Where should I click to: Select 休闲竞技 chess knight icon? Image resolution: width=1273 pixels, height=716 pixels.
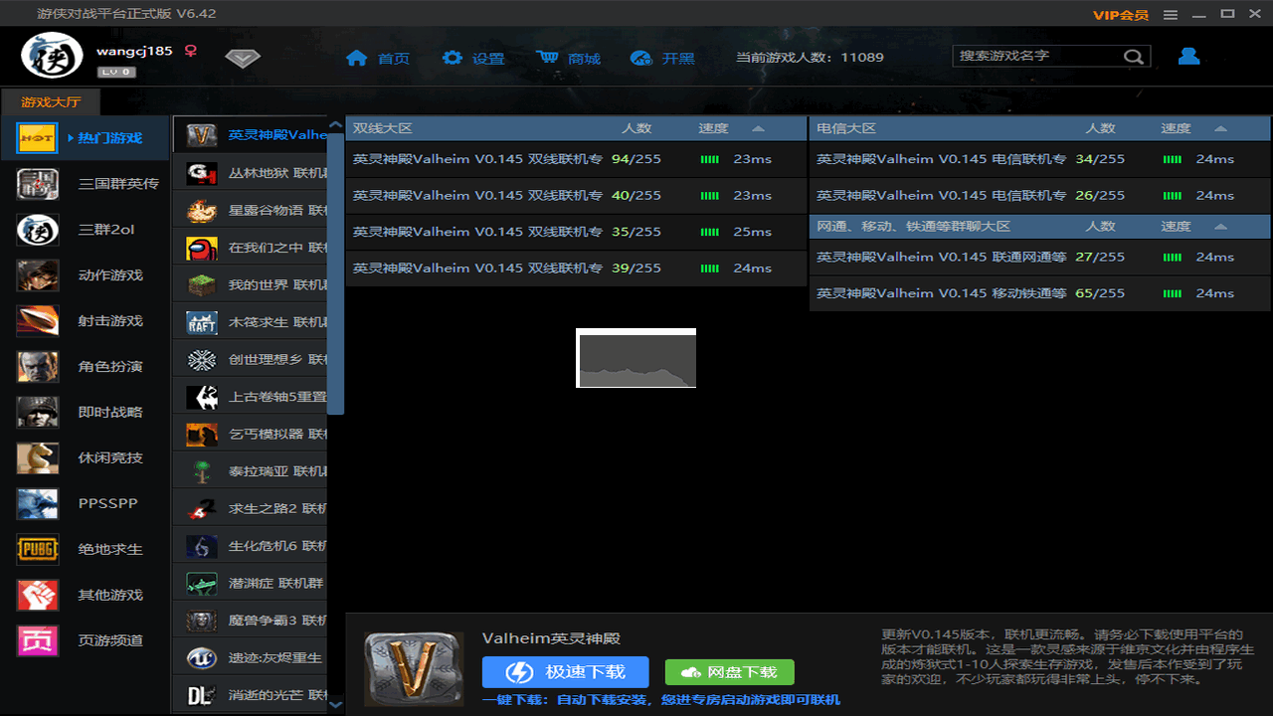pos(38,457)
